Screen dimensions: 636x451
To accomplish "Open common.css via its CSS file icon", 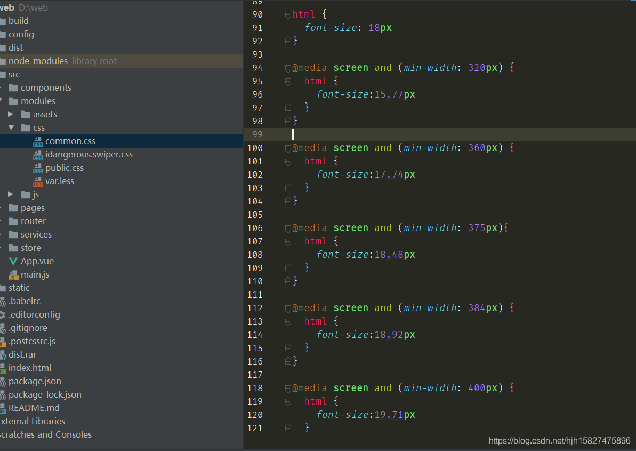I will click(x=37, y=141).
